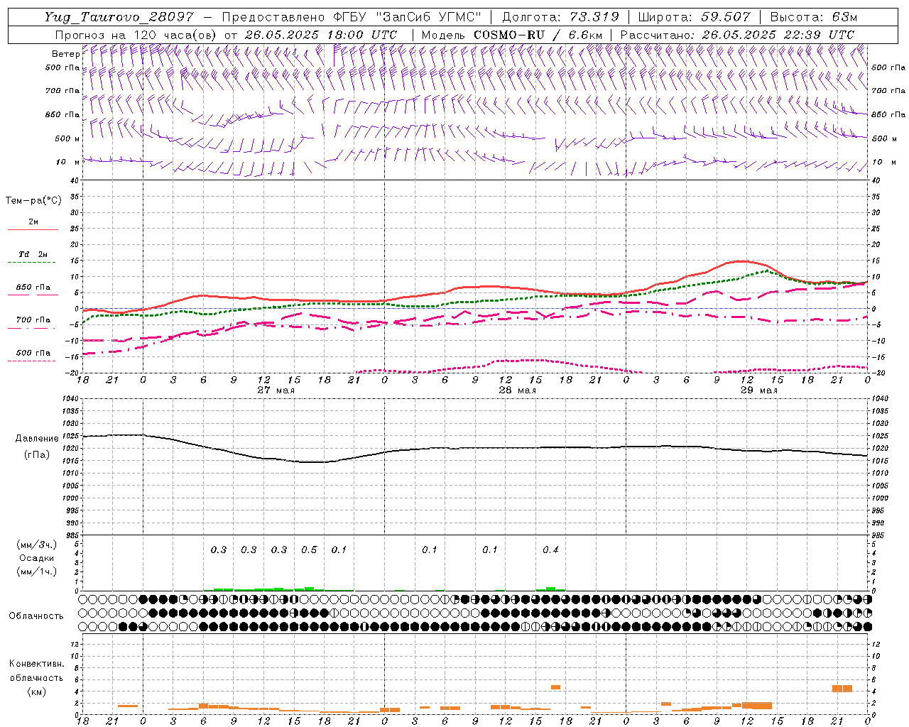Click the station name Yug_Taurovo_28097
909x727 pixels.
point(119,17)
